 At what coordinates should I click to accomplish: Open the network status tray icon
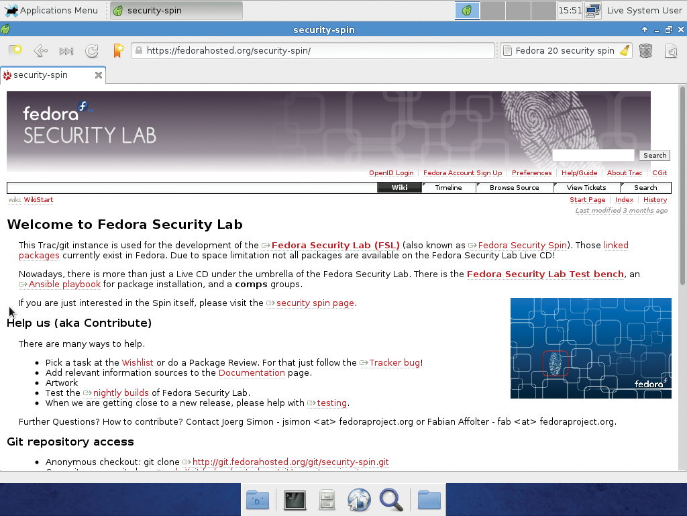pos(592,10)
